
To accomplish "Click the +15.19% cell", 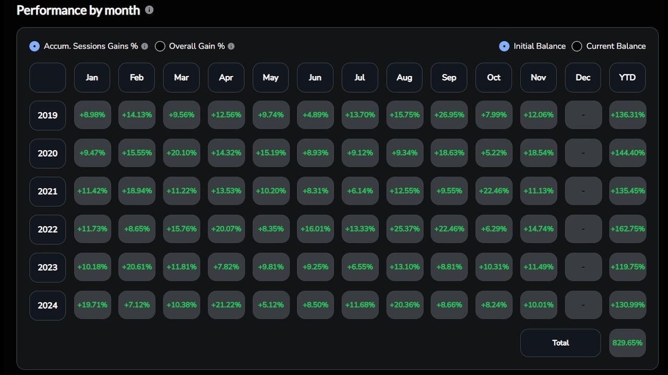I will pos(271,153).
